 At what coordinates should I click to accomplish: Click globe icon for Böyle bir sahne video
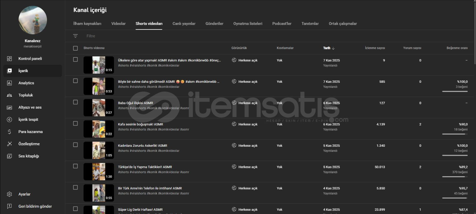pos(234,81)
